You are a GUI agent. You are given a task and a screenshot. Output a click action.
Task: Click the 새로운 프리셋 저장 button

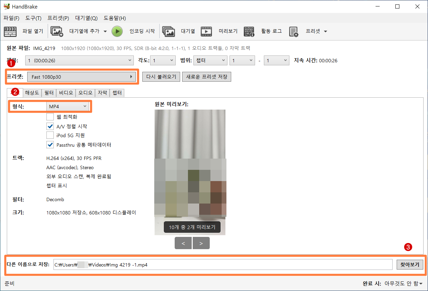tap(207, 77)
